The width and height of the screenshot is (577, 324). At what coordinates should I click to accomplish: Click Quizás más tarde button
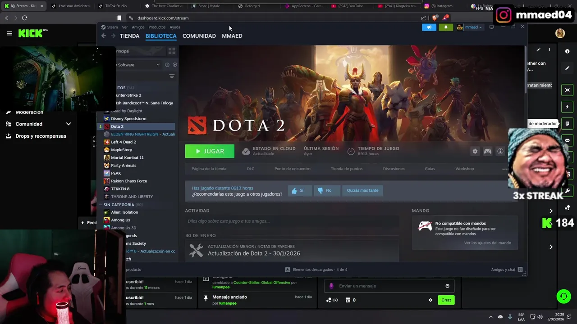(x=362, y=190)
